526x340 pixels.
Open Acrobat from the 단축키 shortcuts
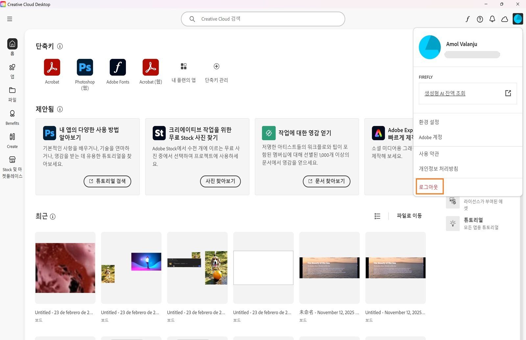tap(52, 67)
